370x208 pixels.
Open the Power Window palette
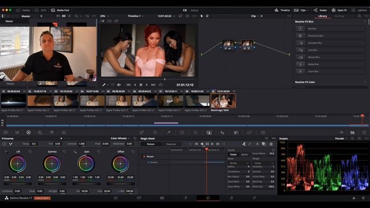(x=182, y=132)
